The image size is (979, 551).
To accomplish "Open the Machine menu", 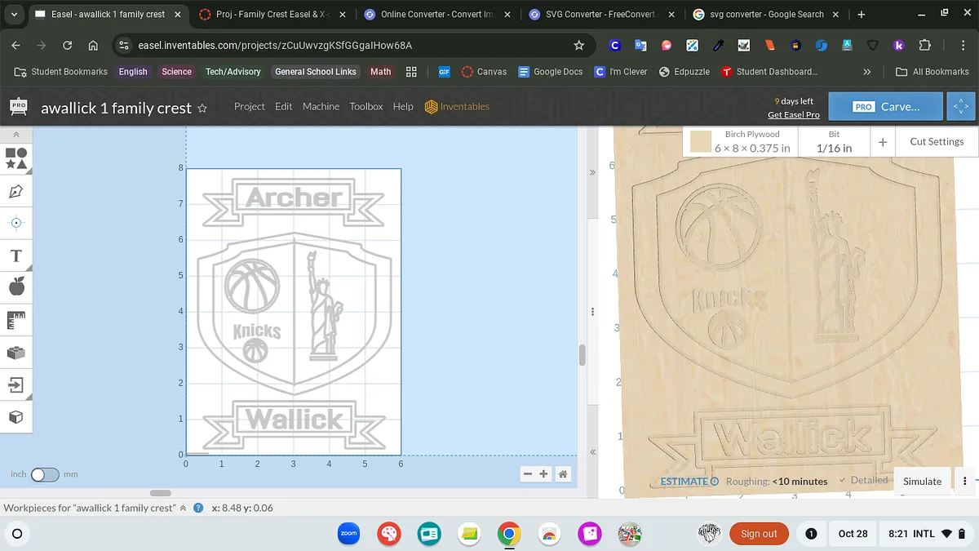I will tap(321, 106).
